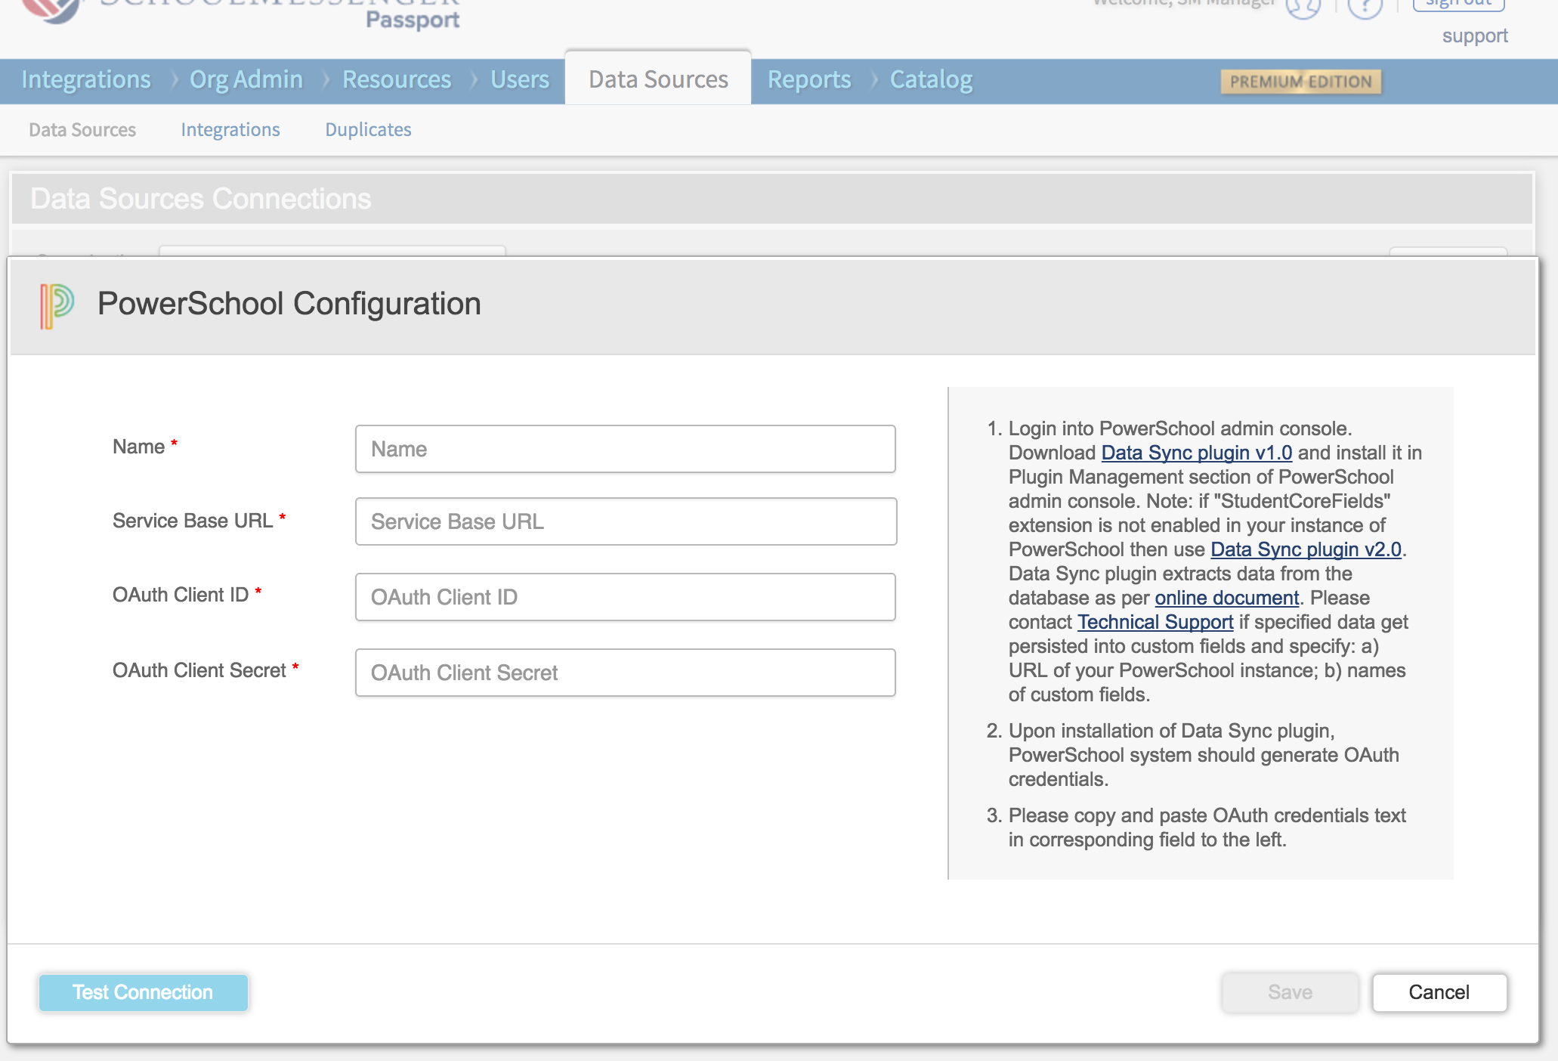This screenshot has height=1061, width=1558.
Task: Cancel the PowerSchool configuration dialog
Action: [x=1439, y=992]
